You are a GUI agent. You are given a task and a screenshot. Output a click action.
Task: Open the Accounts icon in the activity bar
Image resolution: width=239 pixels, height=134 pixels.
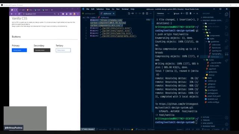(x=227, y=118)
